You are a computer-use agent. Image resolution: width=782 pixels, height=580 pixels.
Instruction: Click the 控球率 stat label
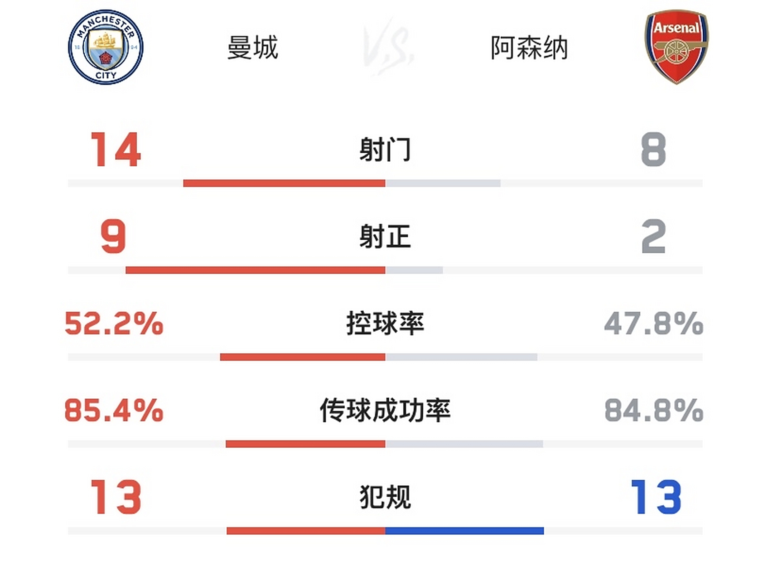pyautogui.click(x=385, y=324)
